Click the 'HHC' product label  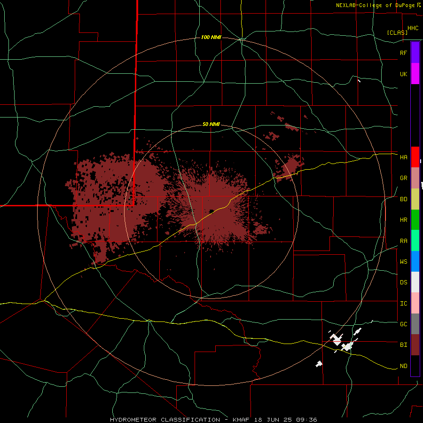413,28
